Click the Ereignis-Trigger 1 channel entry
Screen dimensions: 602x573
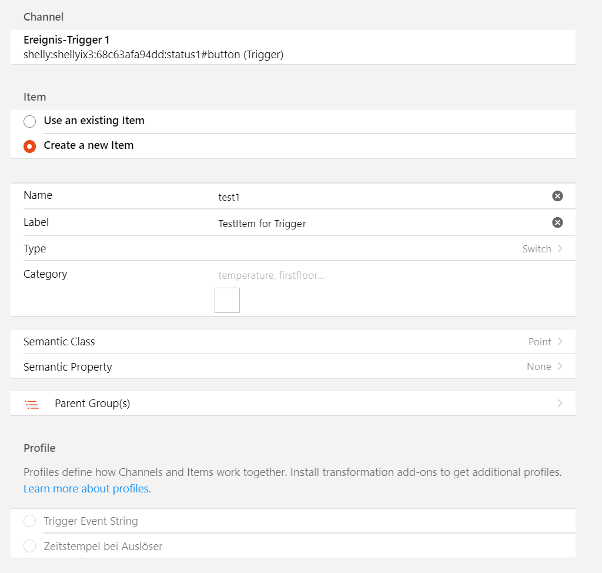153,47
